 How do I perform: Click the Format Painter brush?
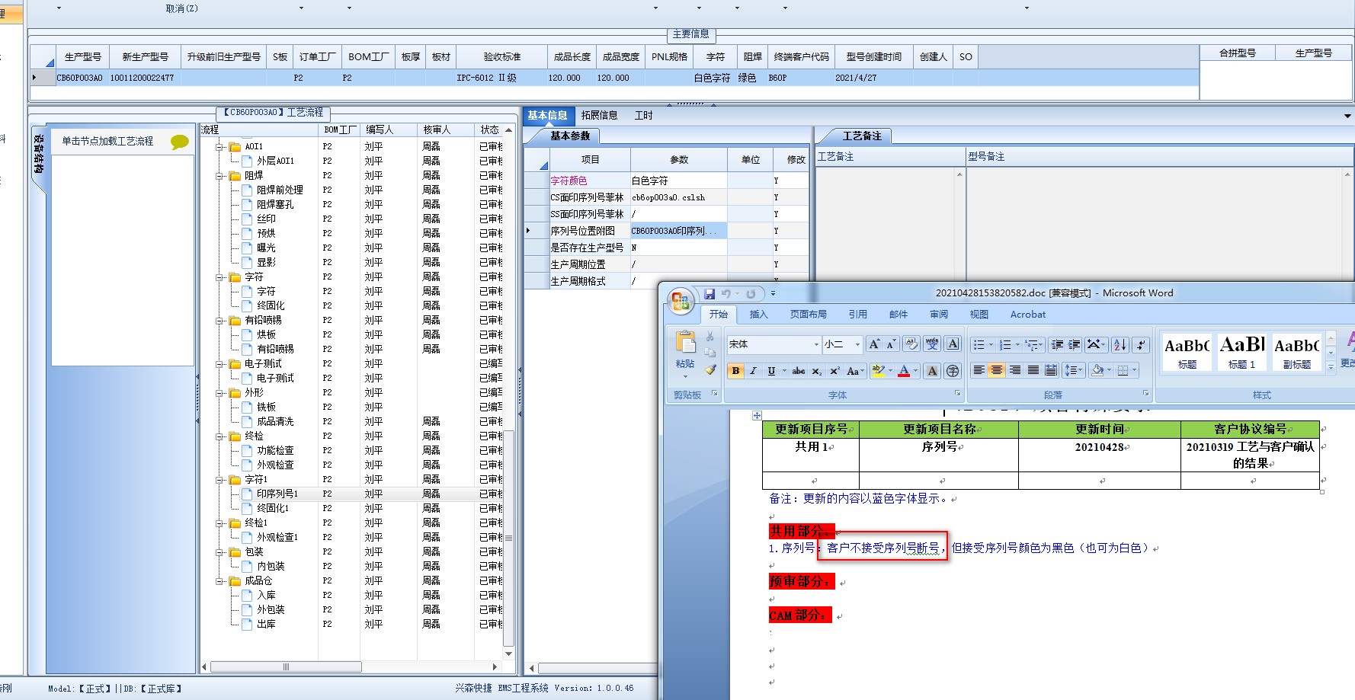710,369
